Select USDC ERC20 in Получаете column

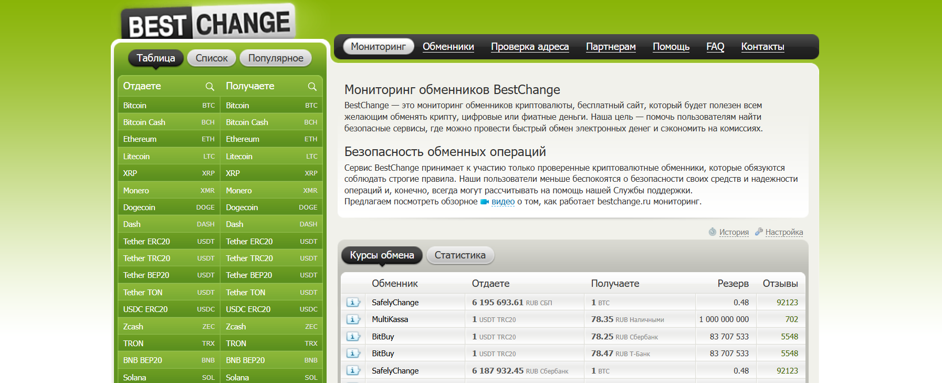[x=271, y=309]
